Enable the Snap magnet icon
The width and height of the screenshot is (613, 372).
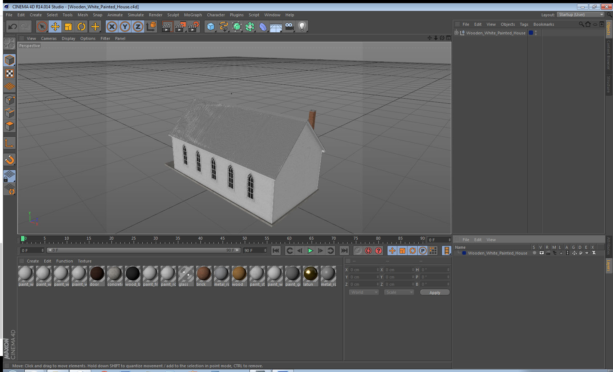[x=9, y=160]
